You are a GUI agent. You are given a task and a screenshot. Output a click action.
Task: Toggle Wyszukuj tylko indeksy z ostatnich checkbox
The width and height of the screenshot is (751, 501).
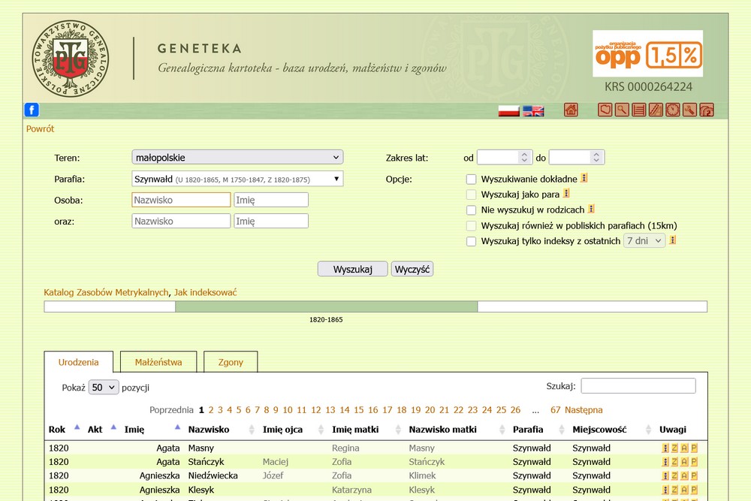tap(472, 241)
